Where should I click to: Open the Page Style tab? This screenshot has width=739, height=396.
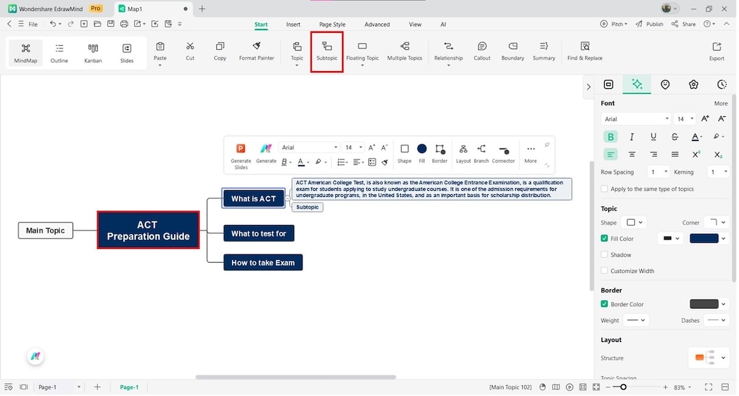click(332, 25)
